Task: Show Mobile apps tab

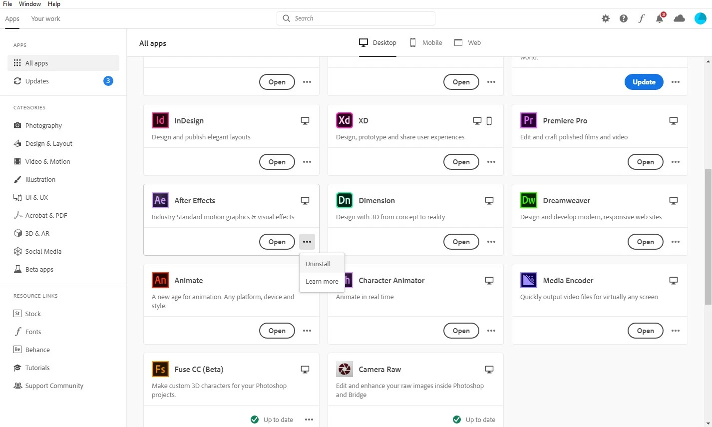Action: point(426,43)
